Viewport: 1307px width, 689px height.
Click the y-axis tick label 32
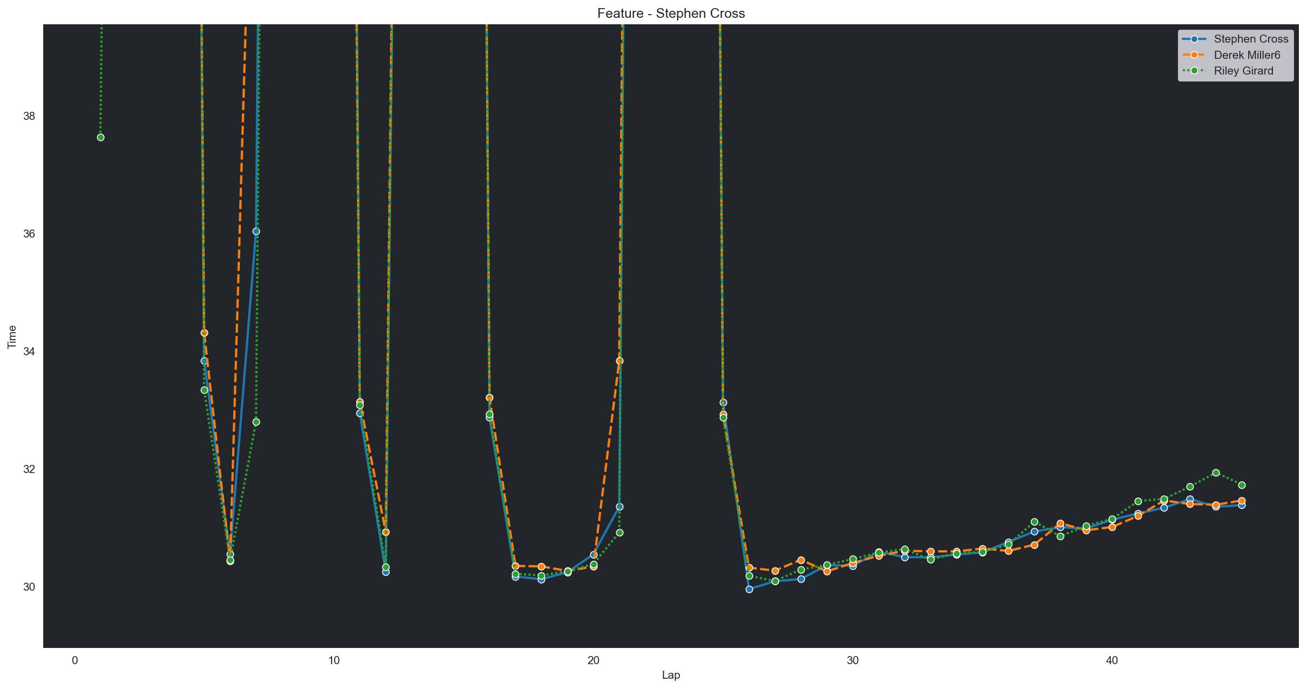click(x=29, y=469)
